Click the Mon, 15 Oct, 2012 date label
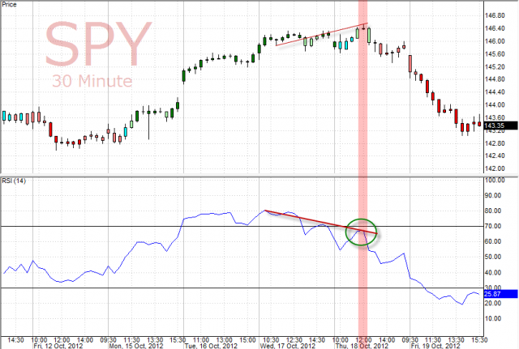The width and height of the screenshot is (519, 349). coord(136,346)
